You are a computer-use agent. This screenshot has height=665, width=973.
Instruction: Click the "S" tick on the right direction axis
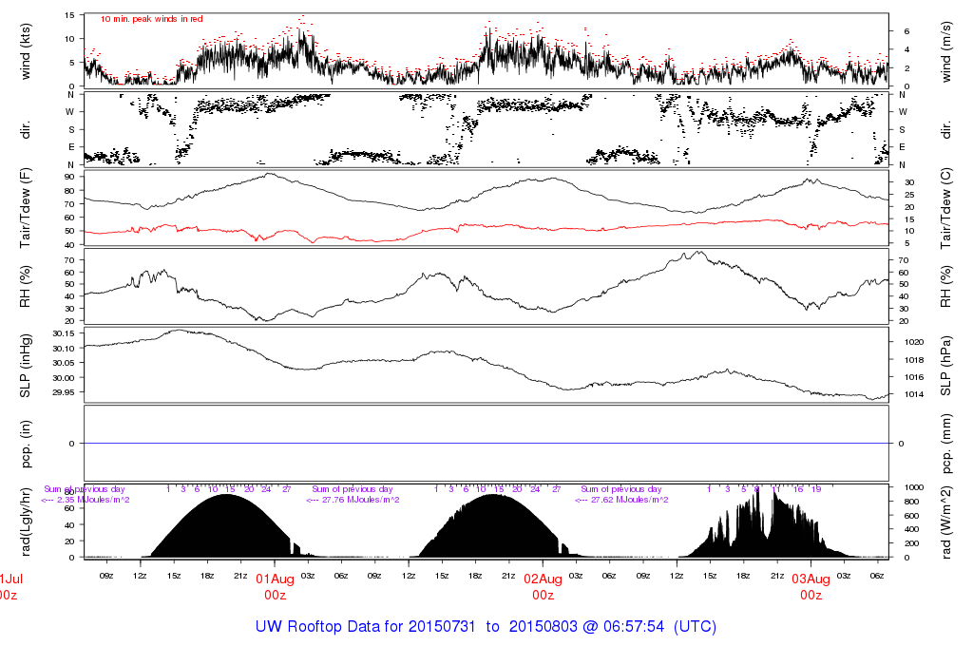pos(903,130)
